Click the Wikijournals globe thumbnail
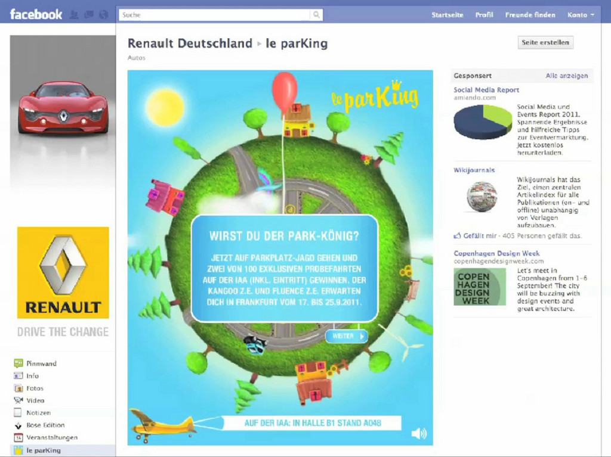Viewport: 611px width, 457px height. click(482, 197)
